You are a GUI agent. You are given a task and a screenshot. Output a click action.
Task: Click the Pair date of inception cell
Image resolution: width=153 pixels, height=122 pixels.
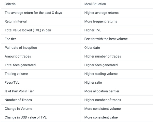21,48
